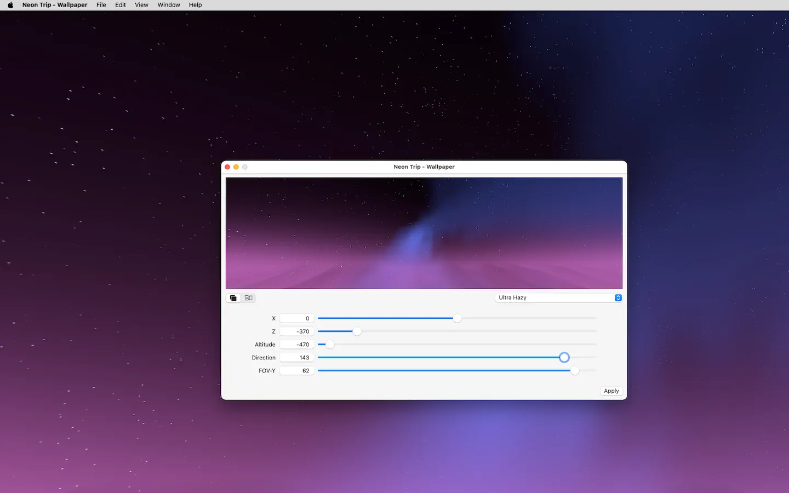The width and height of the screenshot is (789, 493).
Task: Open the Help menu
Action: coord(195,5)
